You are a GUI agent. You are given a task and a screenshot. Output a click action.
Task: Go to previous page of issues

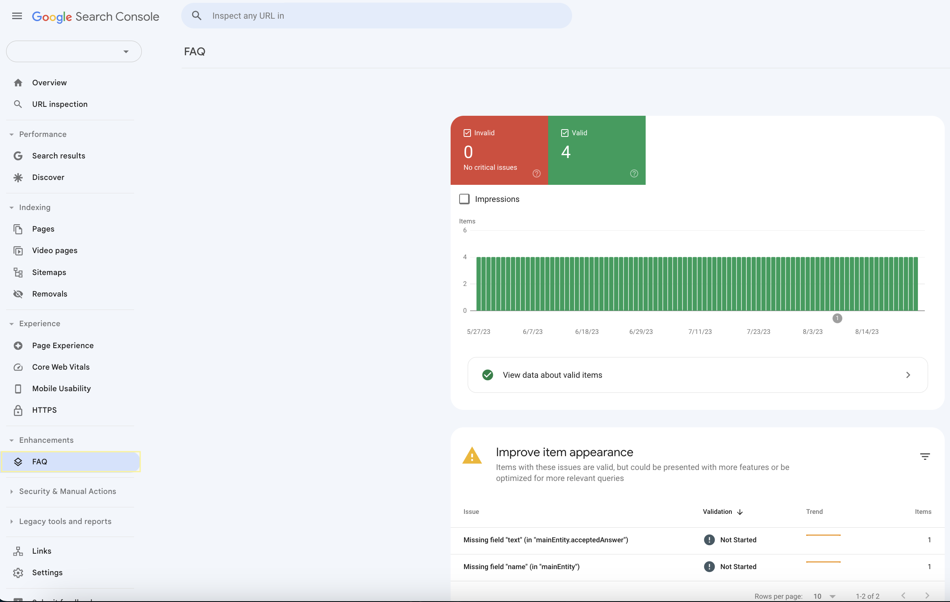903,596
